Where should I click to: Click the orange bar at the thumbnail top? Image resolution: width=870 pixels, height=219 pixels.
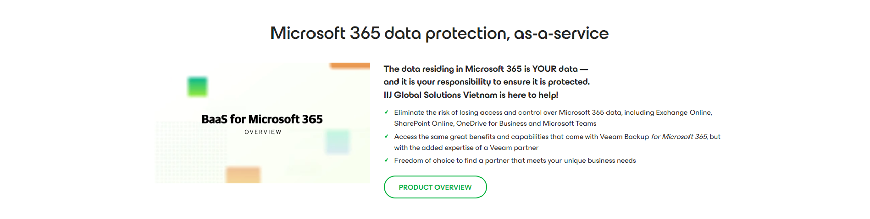point(350,65)
